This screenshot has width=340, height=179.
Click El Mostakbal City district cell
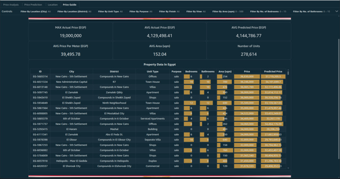point(114,113)
